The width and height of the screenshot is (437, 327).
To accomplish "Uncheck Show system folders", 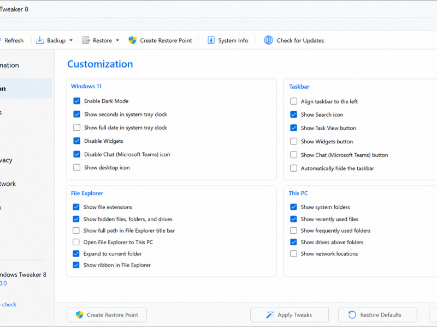I will (x=293, y=207).
